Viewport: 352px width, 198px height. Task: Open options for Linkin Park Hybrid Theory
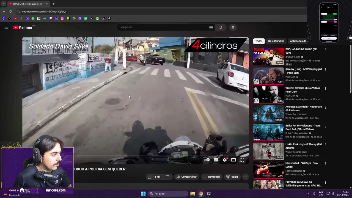tap(325, 145)
